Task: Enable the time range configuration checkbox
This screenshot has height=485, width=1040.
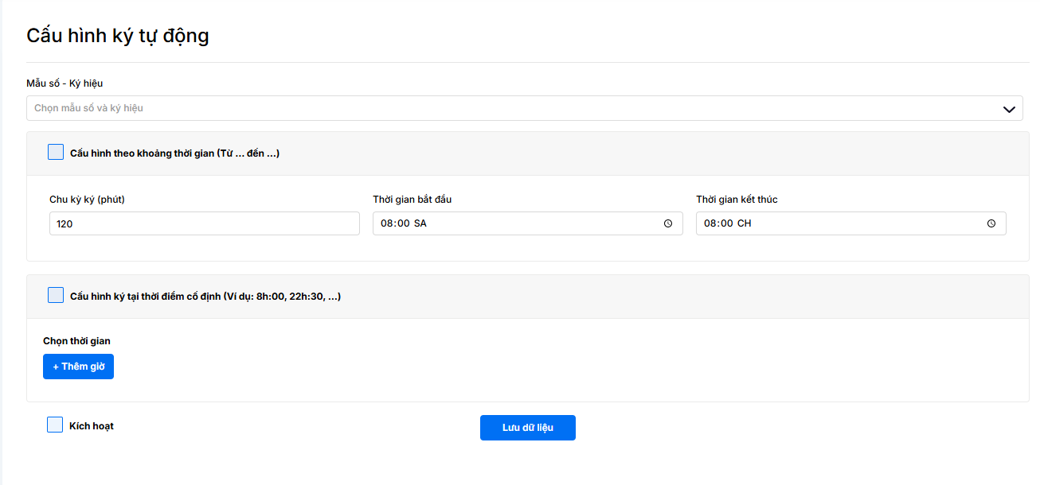Action: [56, 152]
